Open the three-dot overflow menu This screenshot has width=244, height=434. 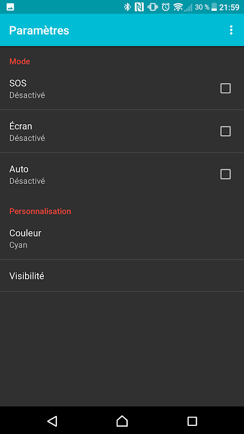coord(231,30)
